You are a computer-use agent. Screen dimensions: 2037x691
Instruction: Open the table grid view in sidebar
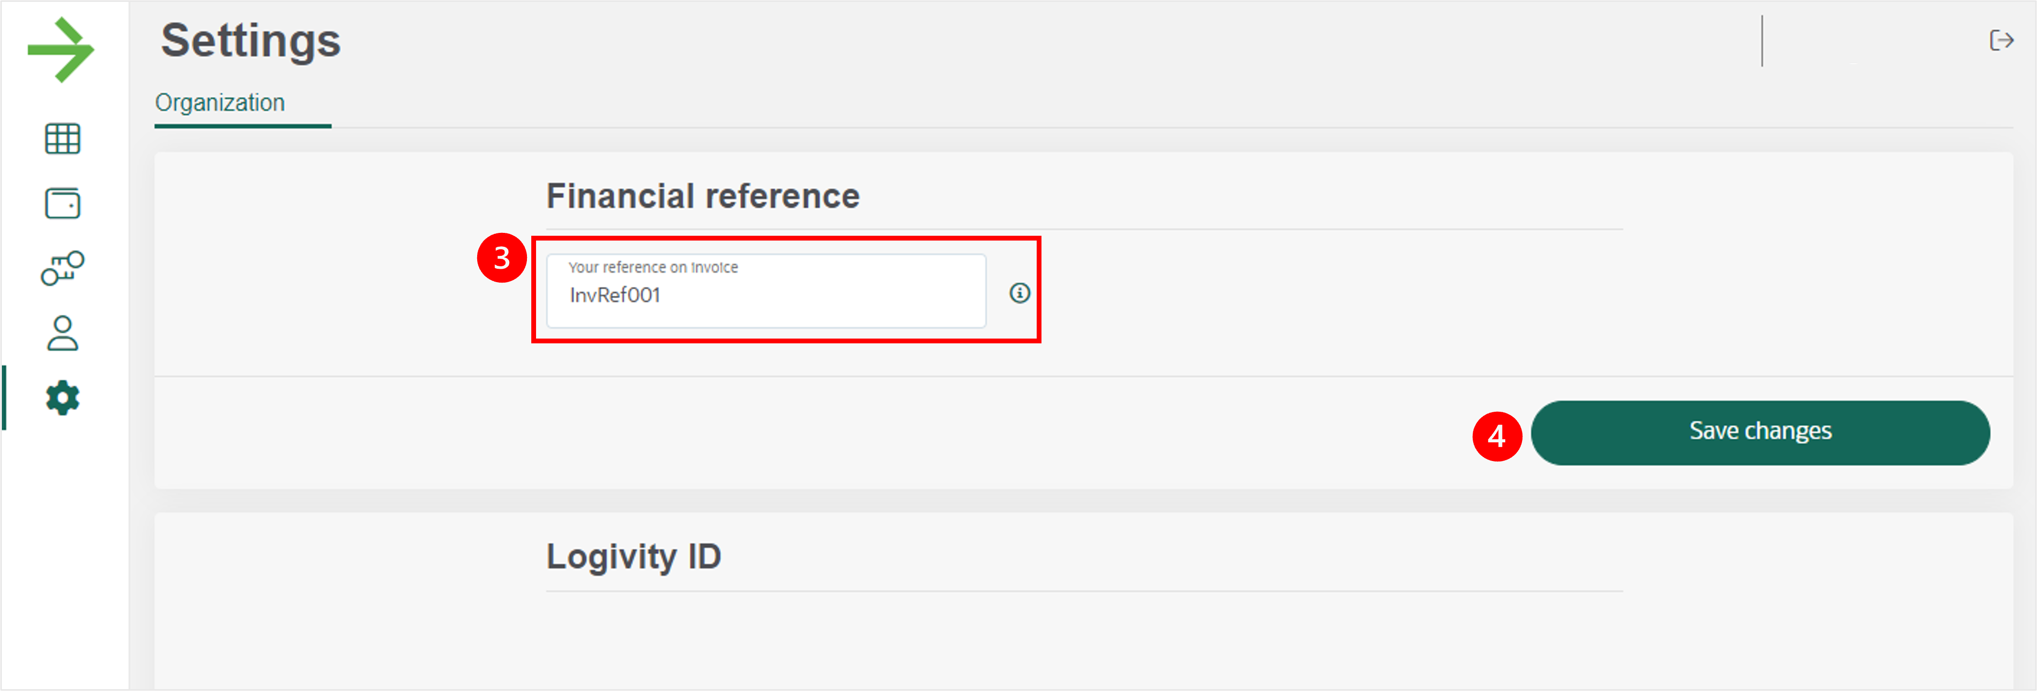click(63, 139)
